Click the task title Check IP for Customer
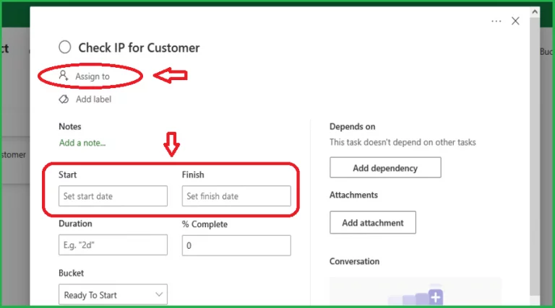 [x=139, y=48]
